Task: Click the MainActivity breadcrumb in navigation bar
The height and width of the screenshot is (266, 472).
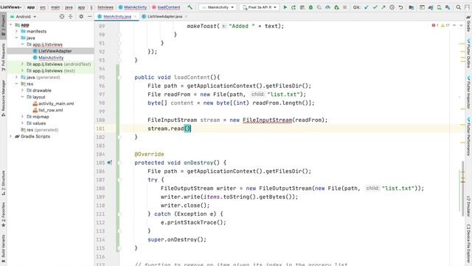Action: (x=133, y=7)
